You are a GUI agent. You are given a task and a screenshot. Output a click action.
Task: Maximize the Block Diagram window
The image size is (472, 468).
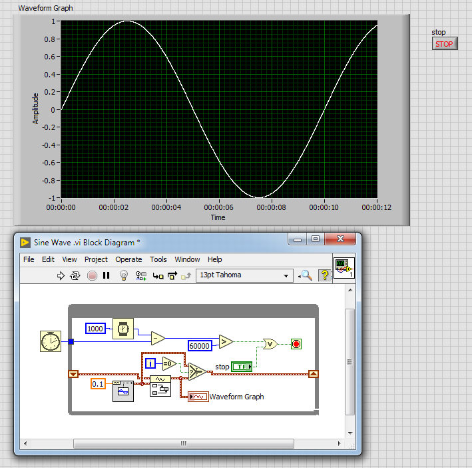tap(316, 239)
